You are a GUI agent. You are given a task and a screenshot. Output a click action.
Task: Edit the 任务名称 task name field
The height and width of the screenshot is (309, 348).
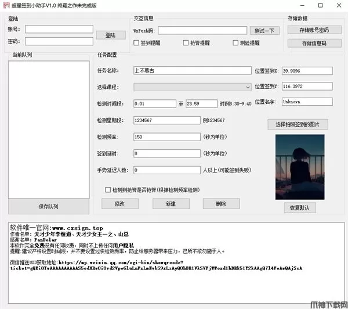[x=193, y=71]
